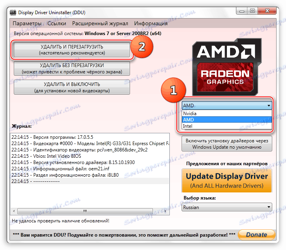Open the Параметры menu
Image resolution: width=286 pixels, height=250 pixels.
click(x=27, y=23)
